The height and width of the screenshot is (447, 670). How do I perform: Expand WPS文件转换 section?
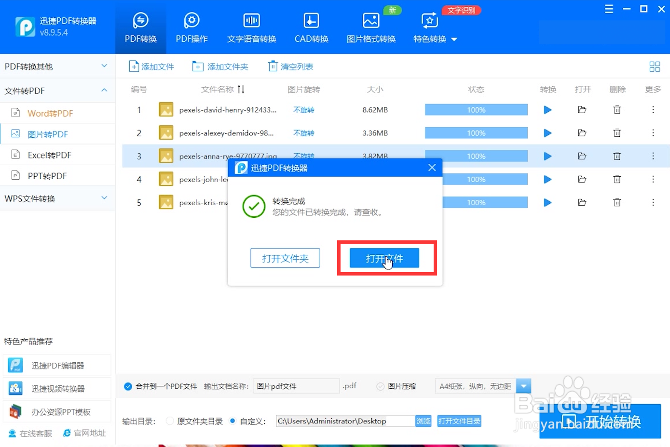(57, 198)
